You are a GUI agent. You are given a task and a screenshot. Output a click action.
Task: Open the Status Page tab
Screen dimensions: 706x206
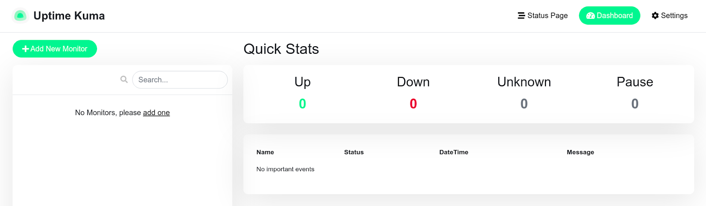(543, 16)
